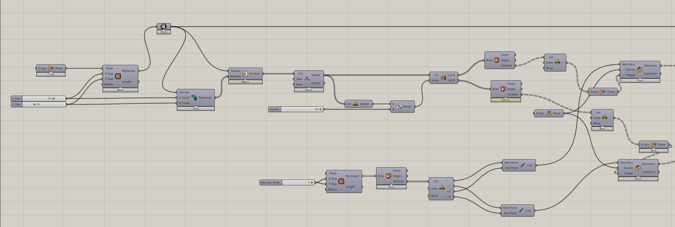The image size is (675, 227).
Task: Select the Divide Domain² component icon
Action: [x=194, y=98]
